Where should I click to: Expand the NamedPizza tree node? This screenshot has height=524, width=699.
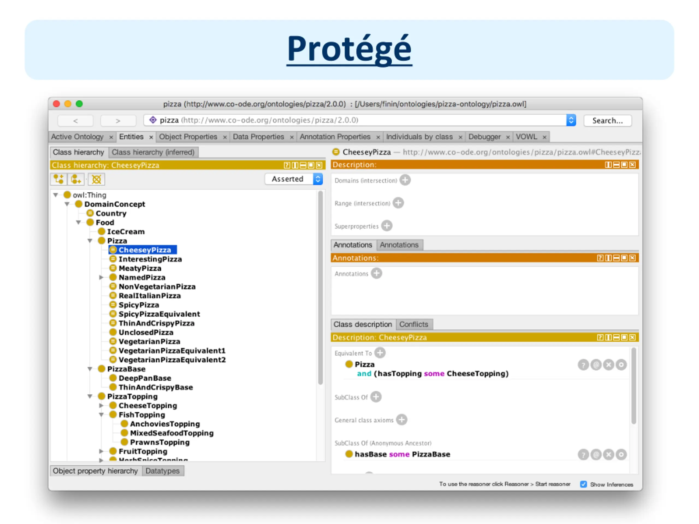click(x=101, y=277)
